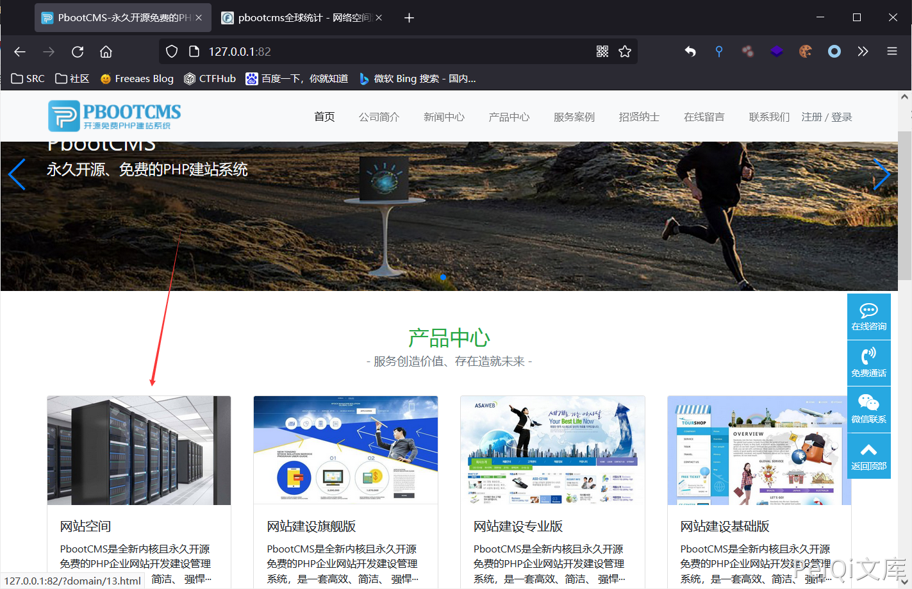Viewport: 912px width, 589px height.
Task: Open a new browser tab
Action: [x=409, y=18]
